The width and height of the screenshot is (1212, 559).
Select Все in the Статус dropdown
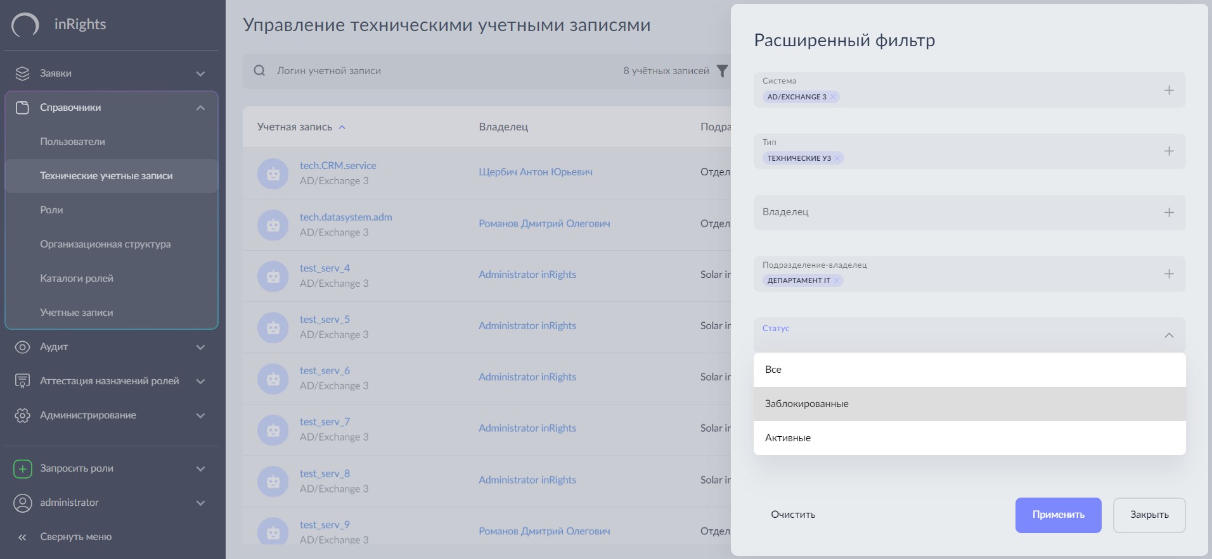point(969,370)
